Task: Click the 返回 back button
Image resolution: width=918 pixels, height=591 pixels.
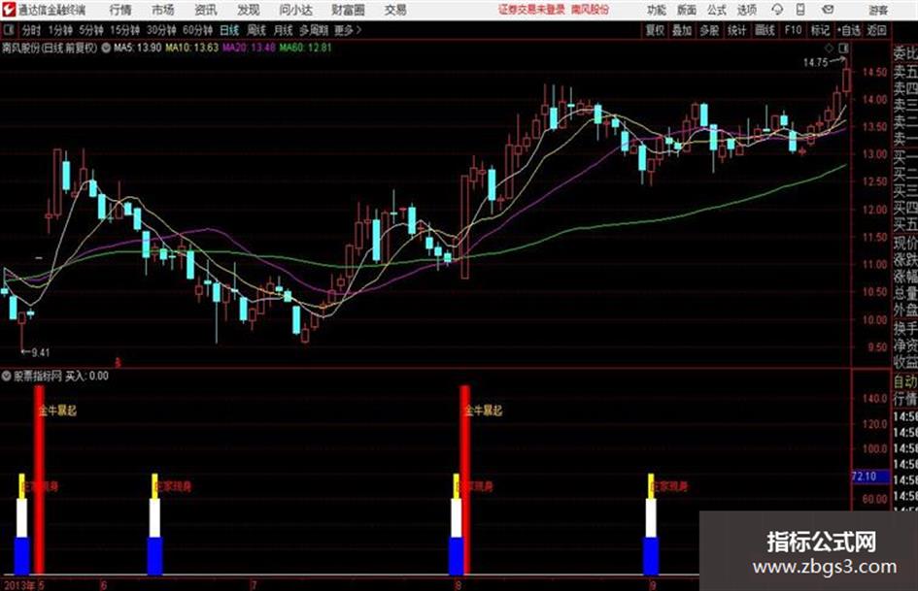Action: click(x=876, y=30)
